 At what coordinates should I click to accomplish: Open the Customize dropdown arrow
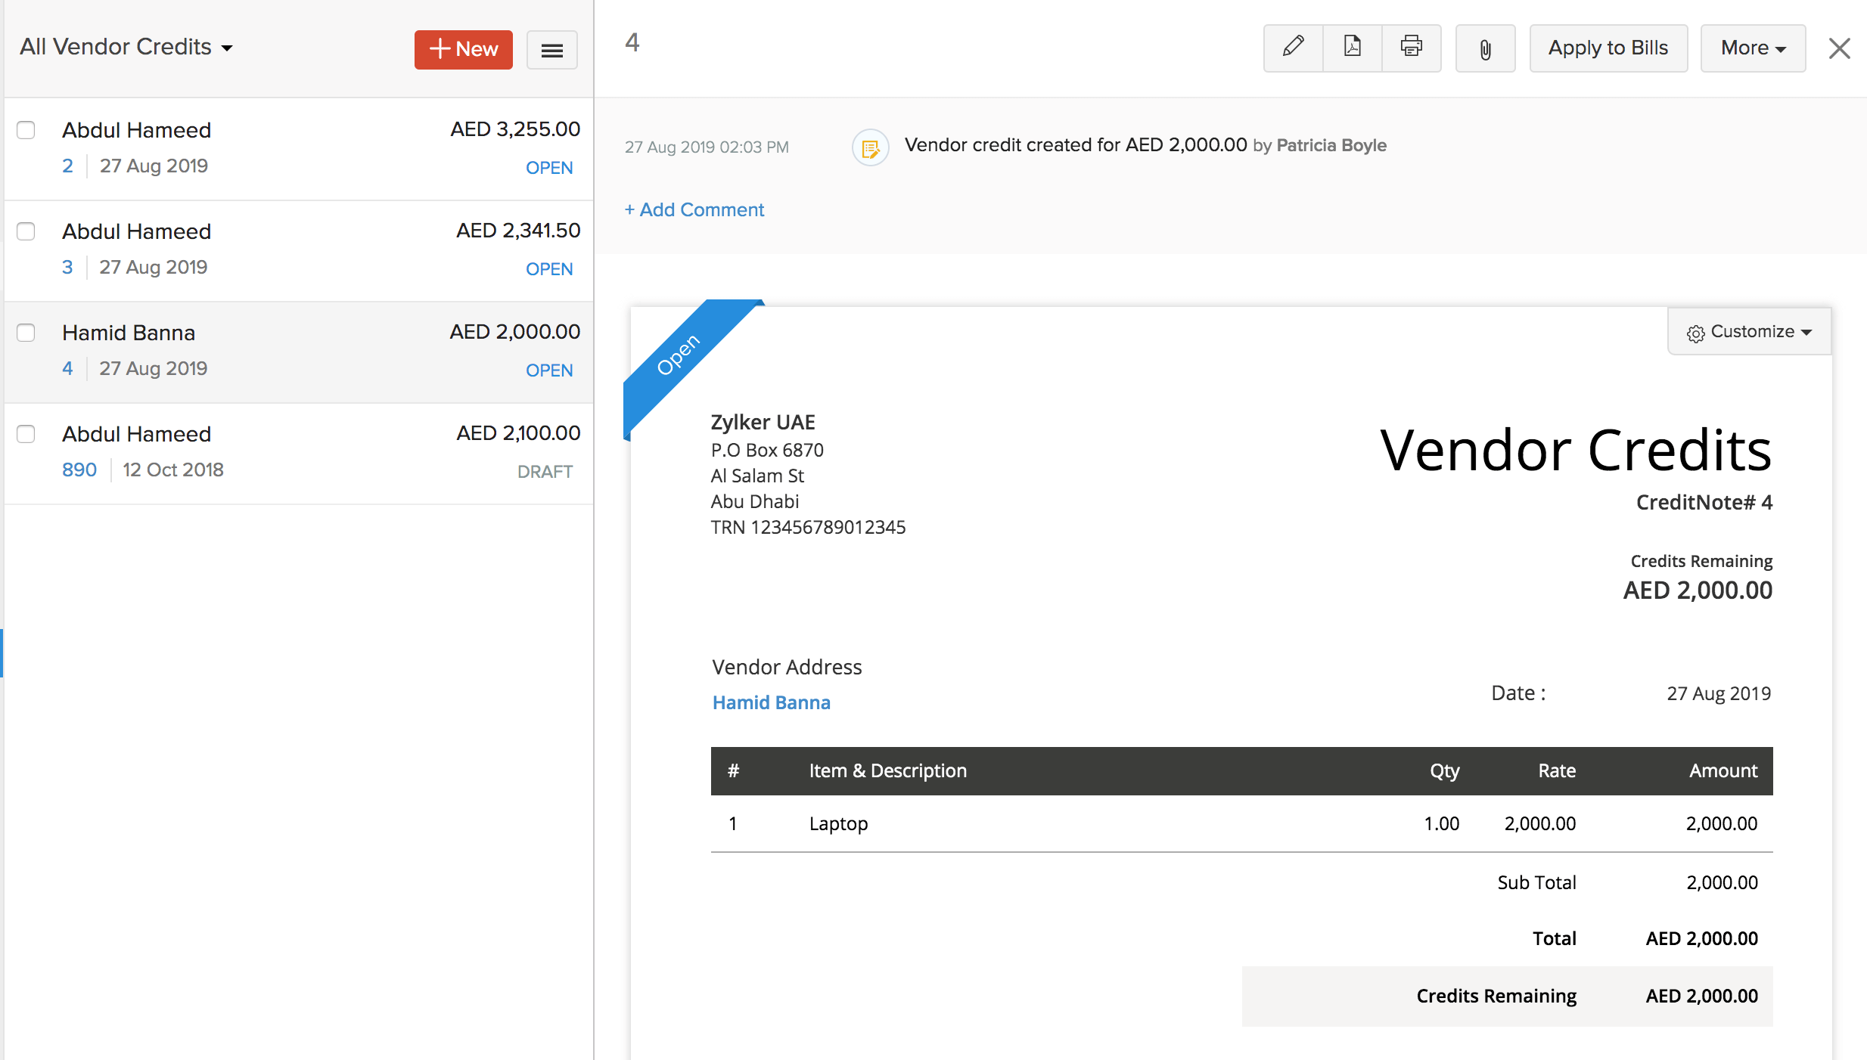click(1808, 332)
